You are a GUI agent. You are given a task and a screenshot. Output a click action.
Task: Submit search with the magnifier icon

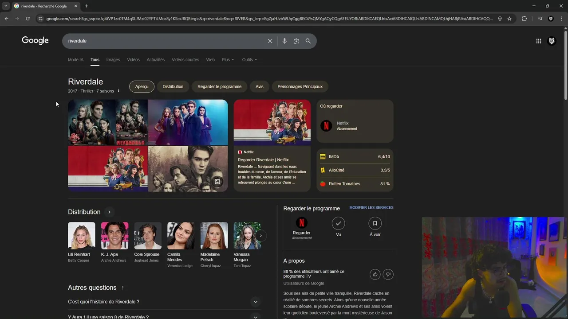tap(308, 41)
